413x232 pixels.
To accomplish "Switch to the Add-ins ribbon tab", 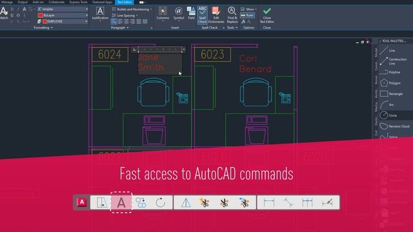I will click(38, 2).
